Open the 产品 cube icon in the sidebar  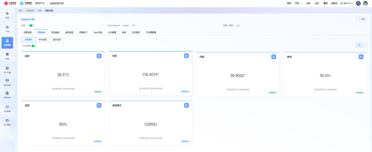coord(7,27)
